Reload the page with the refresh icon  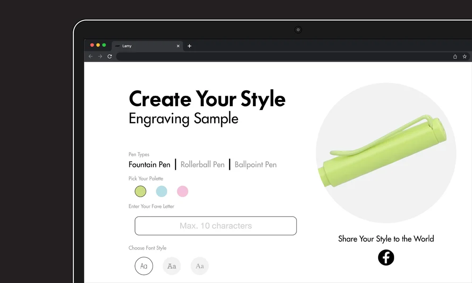point(110,56)
